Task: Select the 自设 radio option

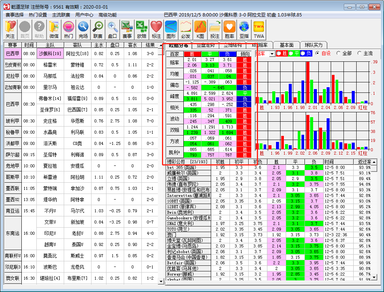Action: click(318, 53)
